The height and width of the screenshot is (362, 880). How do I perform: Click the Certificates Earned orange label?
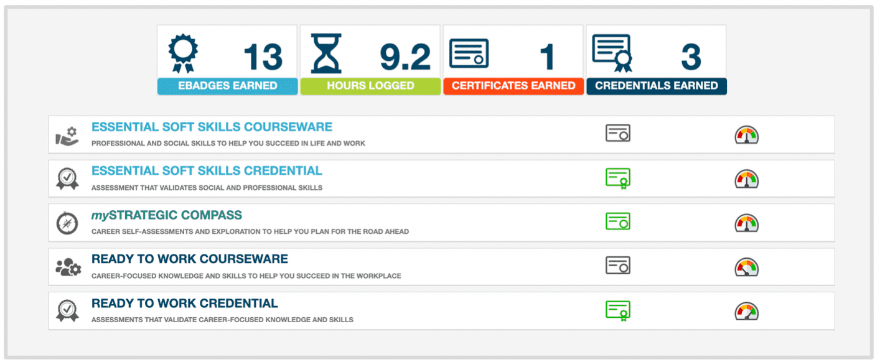click(513, 86)
